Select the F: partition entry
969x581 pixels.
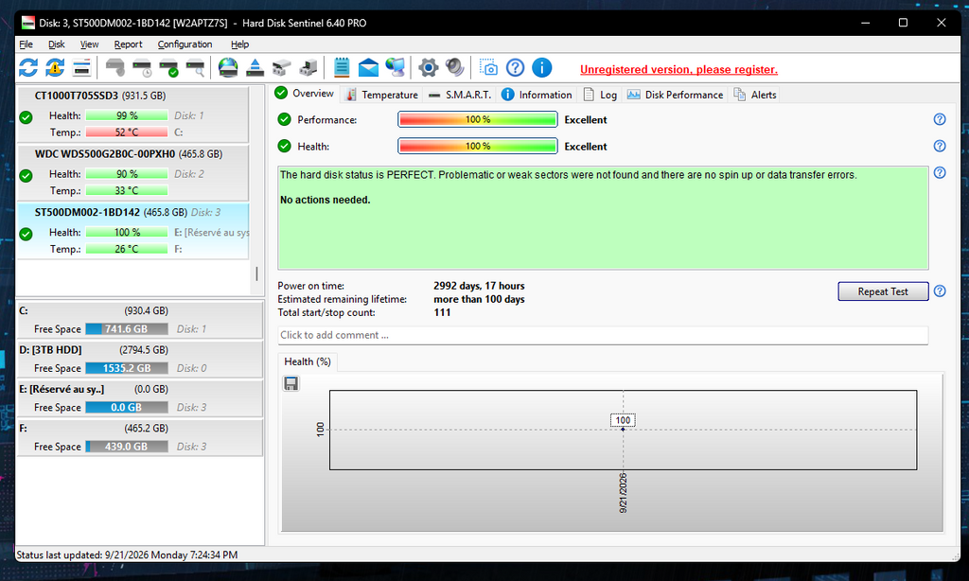pyautogui.click(x=140, y=437)
